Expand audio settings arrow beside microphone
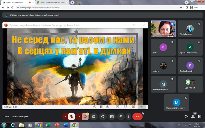205x128 pixels. click(66, 116)
